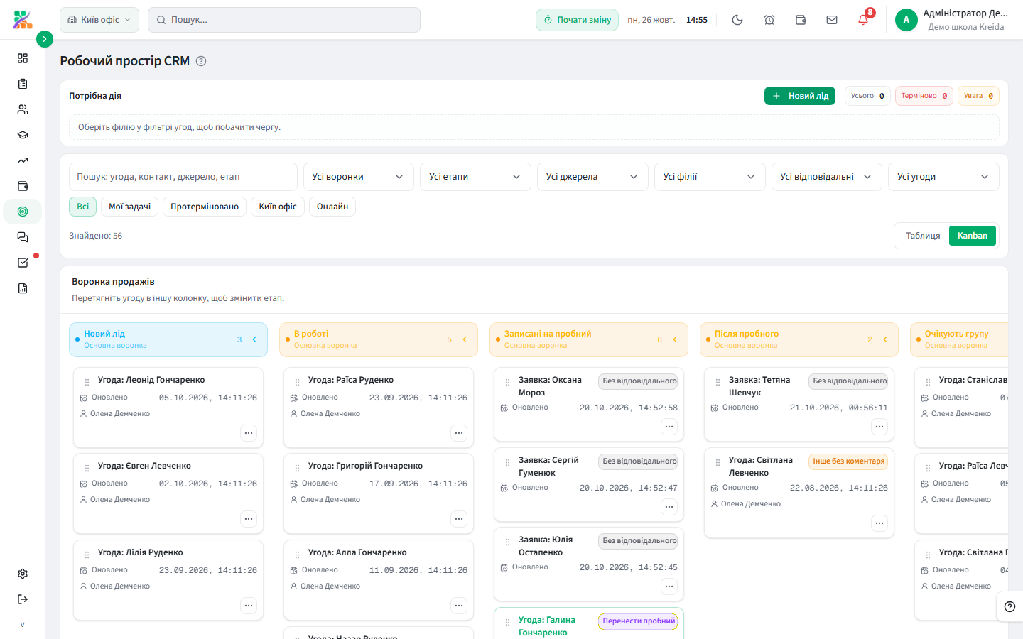1023x639 pixels.
Task: Click the Терміново counter badge
Action: coord(924,96)
